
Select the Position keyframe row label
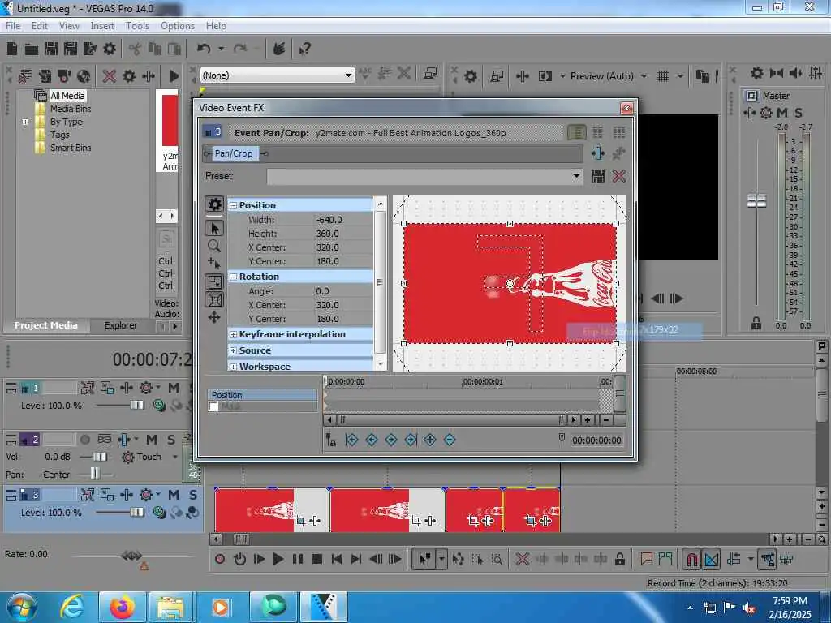click(x=262, y=395)
